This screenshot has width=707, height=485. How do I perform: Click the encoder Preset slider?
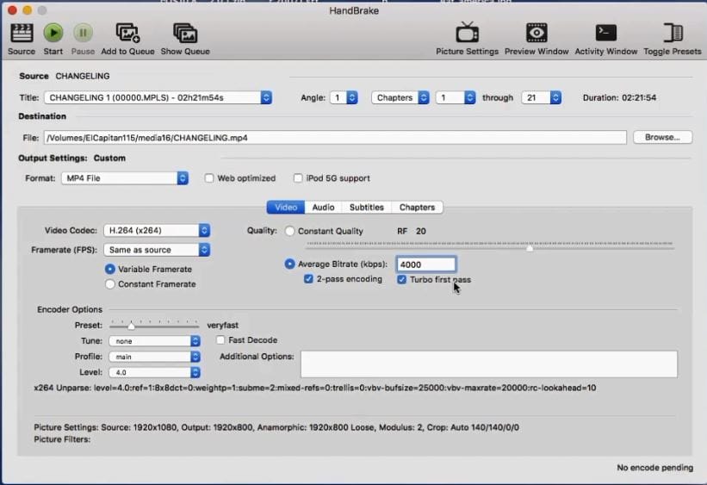tap(132, 326)
